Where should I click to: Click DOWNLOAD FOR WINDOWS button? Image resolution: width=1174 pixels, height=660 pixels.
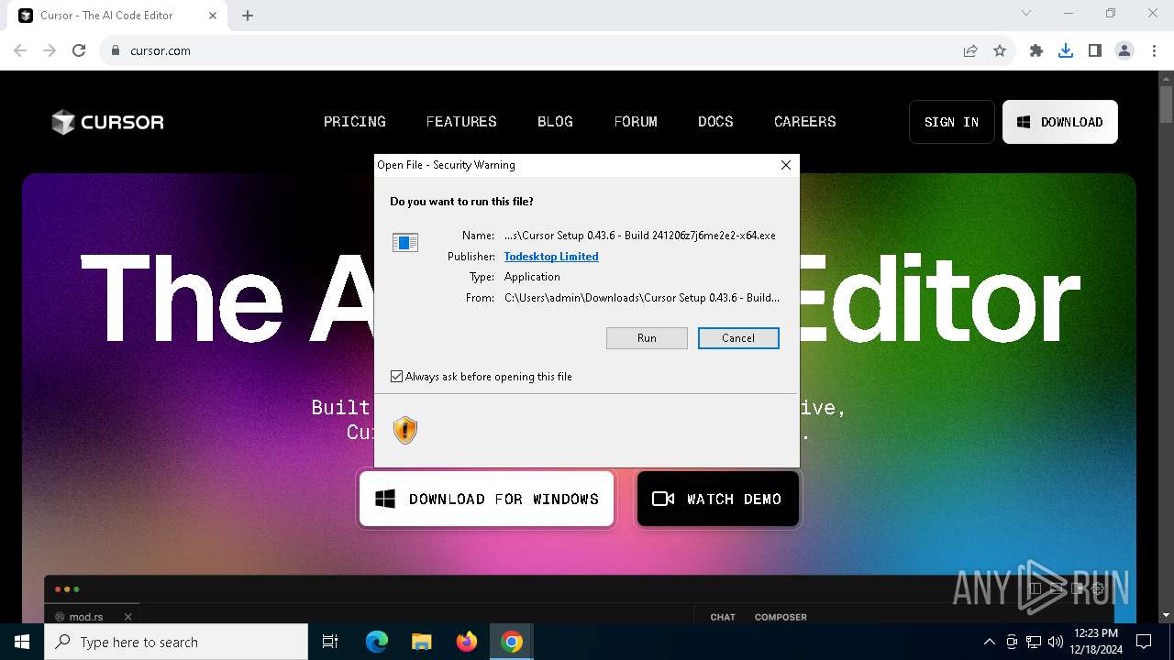[486, 499]
